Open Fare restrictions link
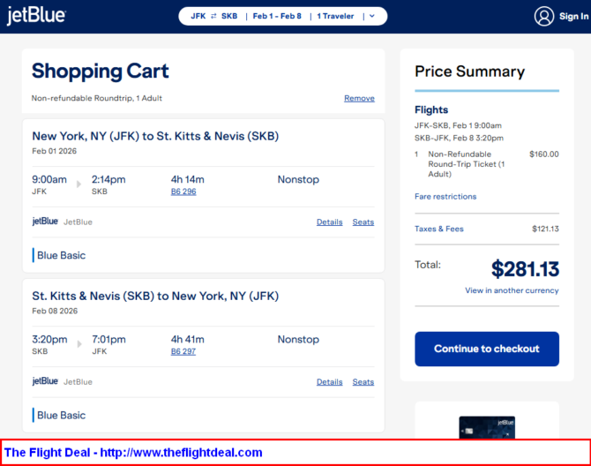 pyautogui.click(x=445, y=197)
